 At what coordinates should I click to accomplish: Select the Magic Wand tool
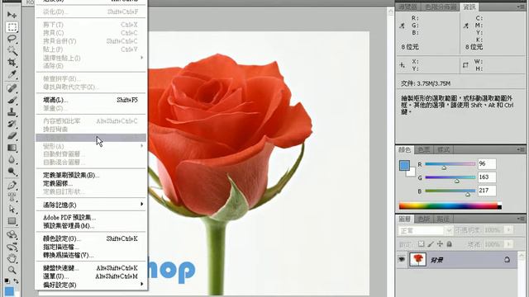click(12, 50)
